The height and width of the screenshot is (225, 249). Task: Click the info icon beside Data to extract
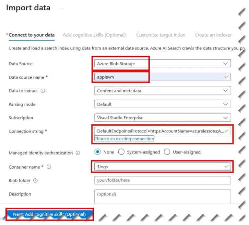pos(43,91)
